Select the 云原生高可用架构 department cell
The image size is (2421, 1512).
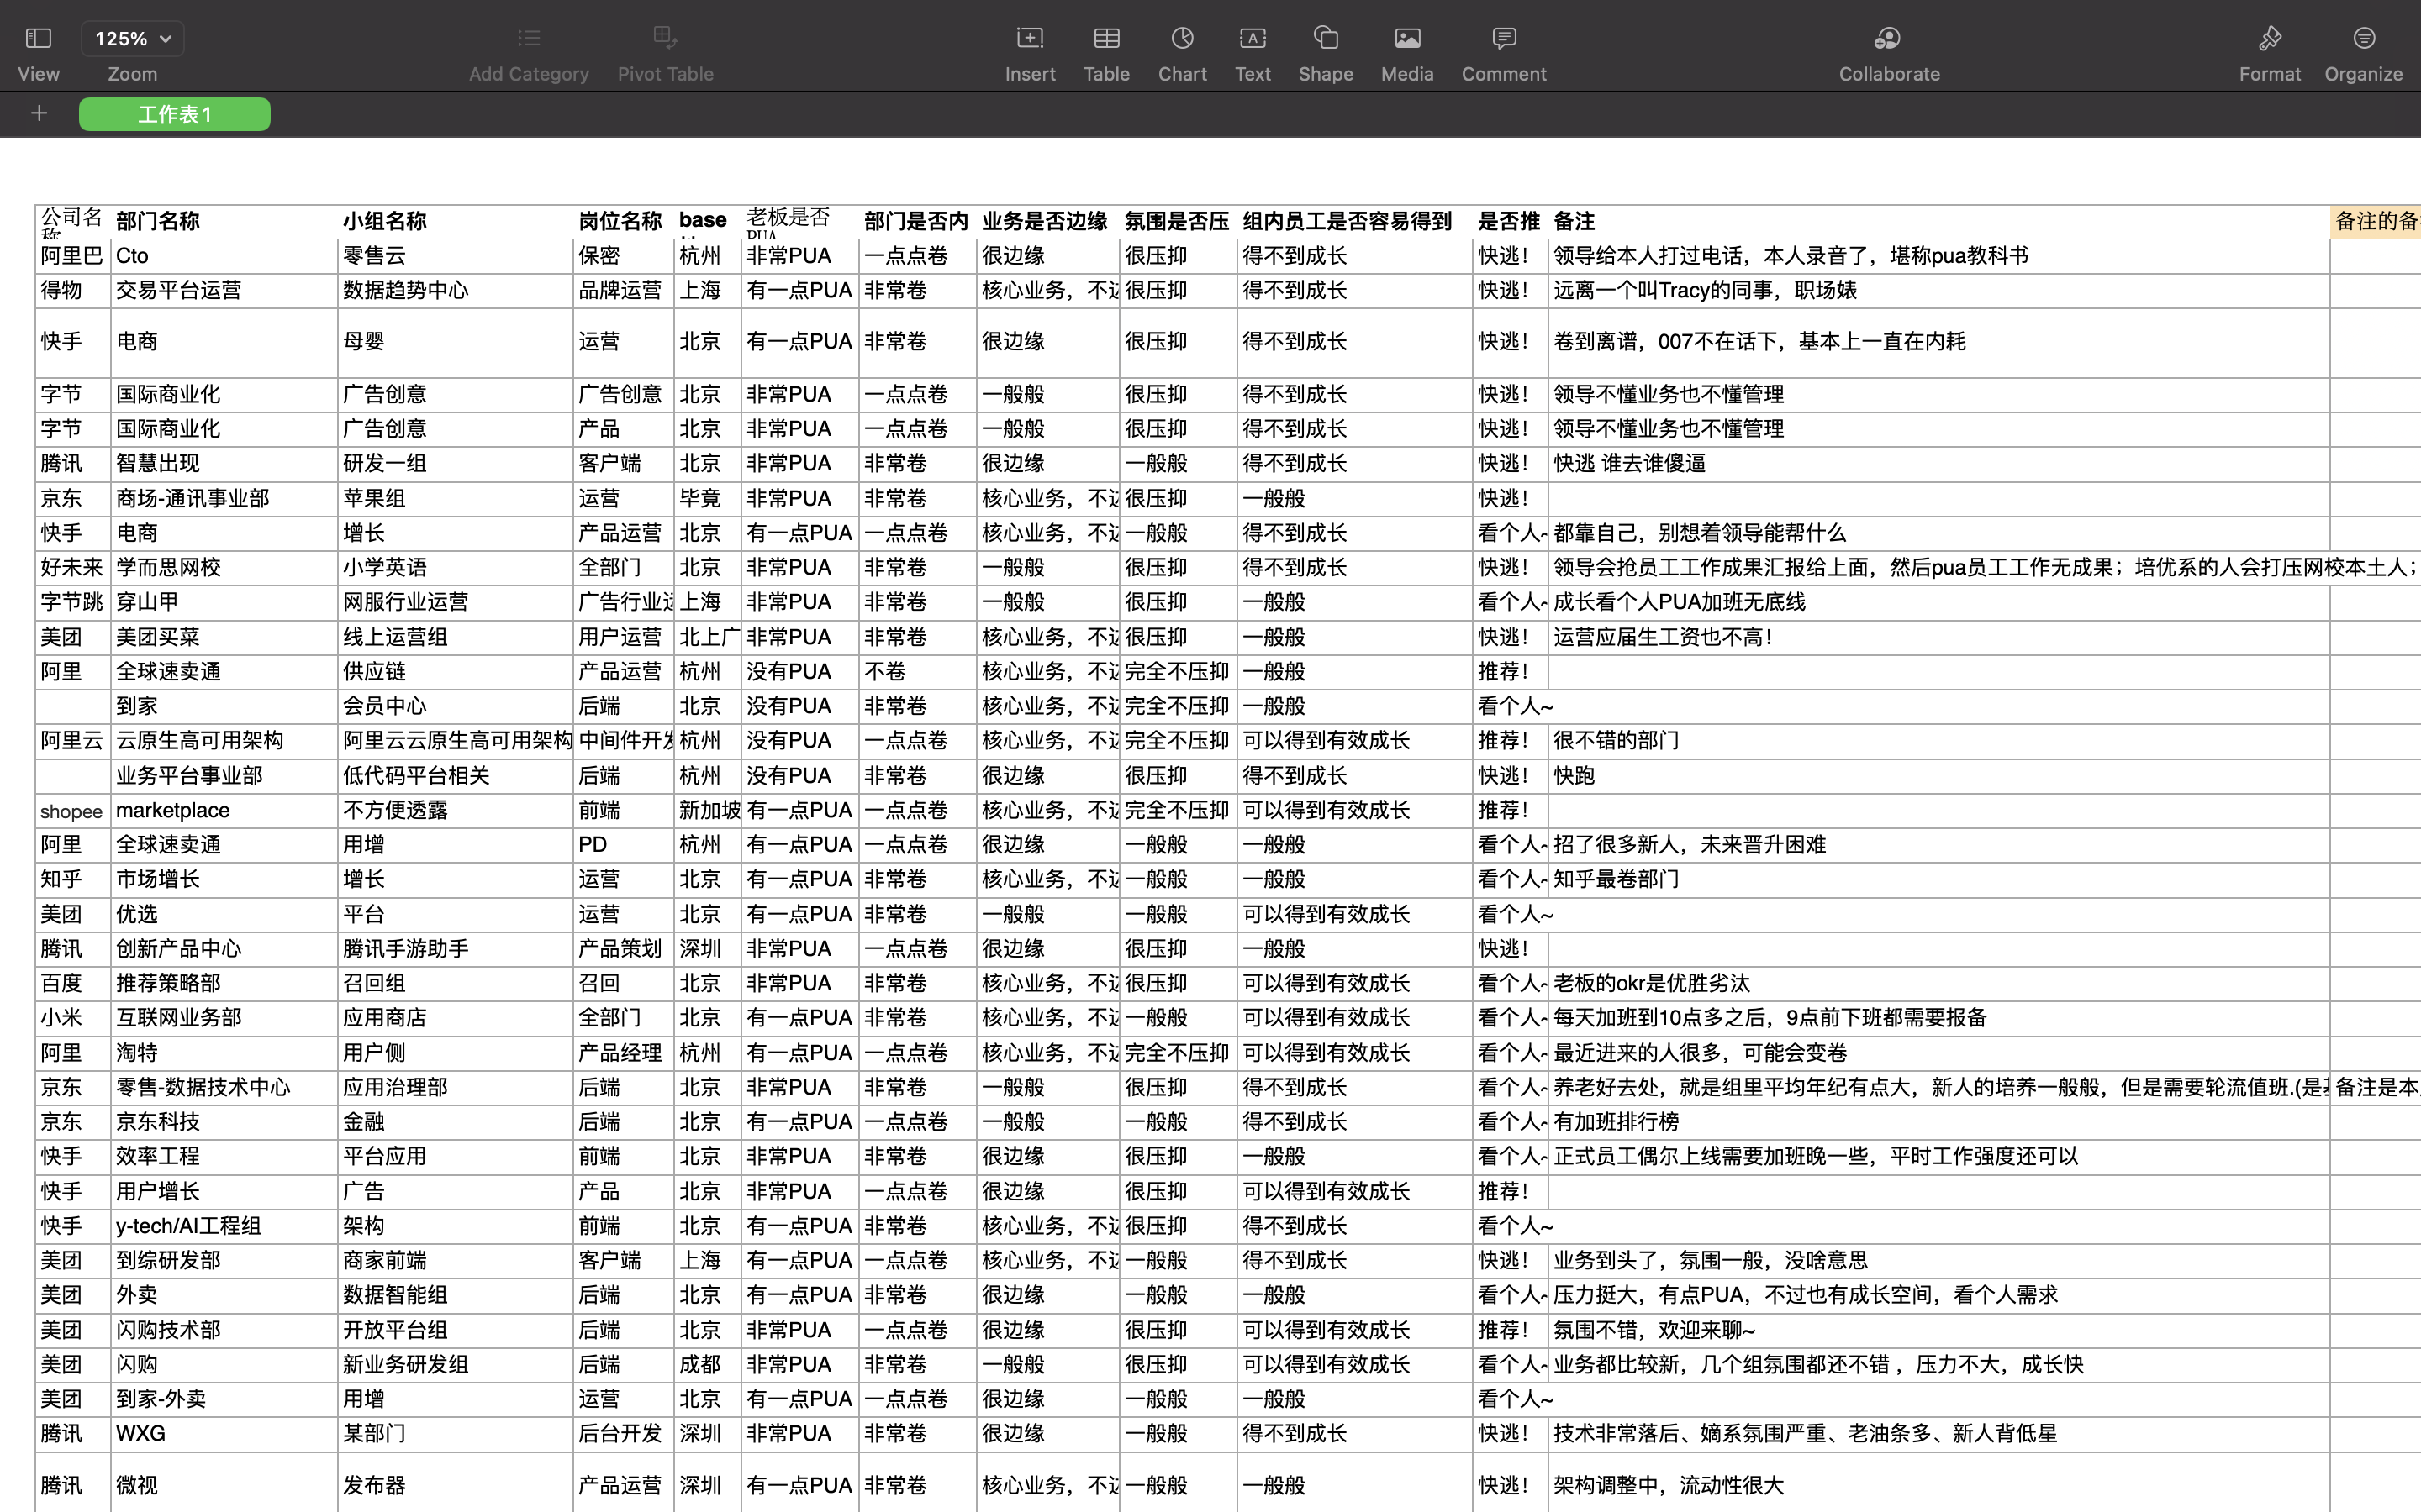(224, 741)
